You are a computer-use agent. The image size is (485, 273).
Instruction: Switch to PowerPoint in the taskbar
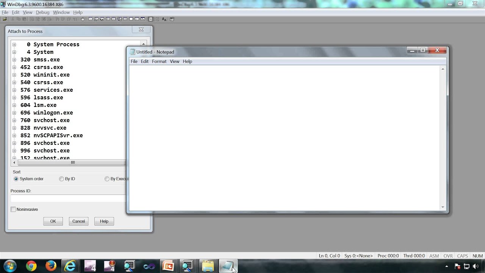point(168,266)
